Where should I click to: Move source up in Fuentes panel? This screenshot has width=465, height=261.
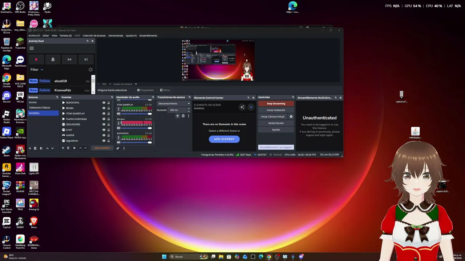pos(80,148)
